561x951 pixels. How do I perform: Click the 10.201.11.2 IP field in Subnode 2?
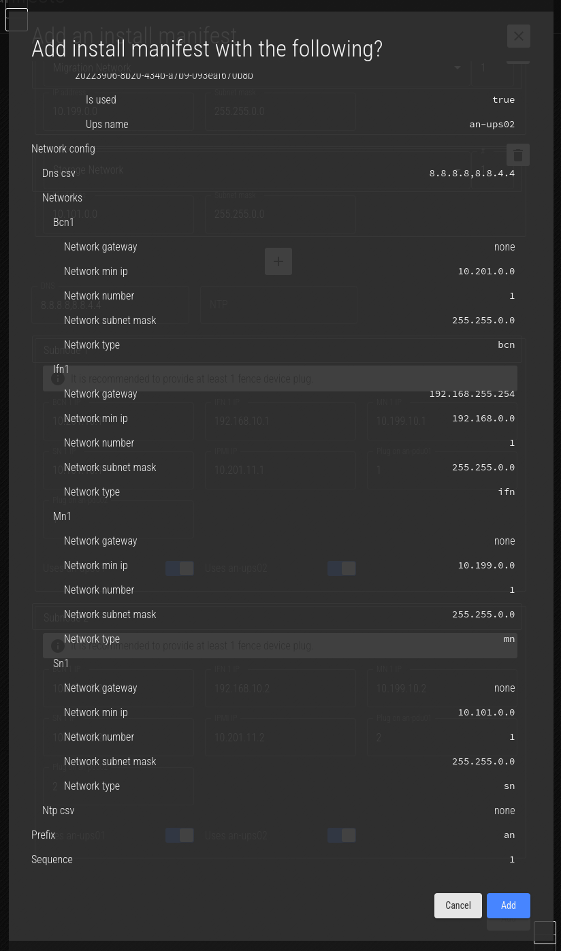280,737
